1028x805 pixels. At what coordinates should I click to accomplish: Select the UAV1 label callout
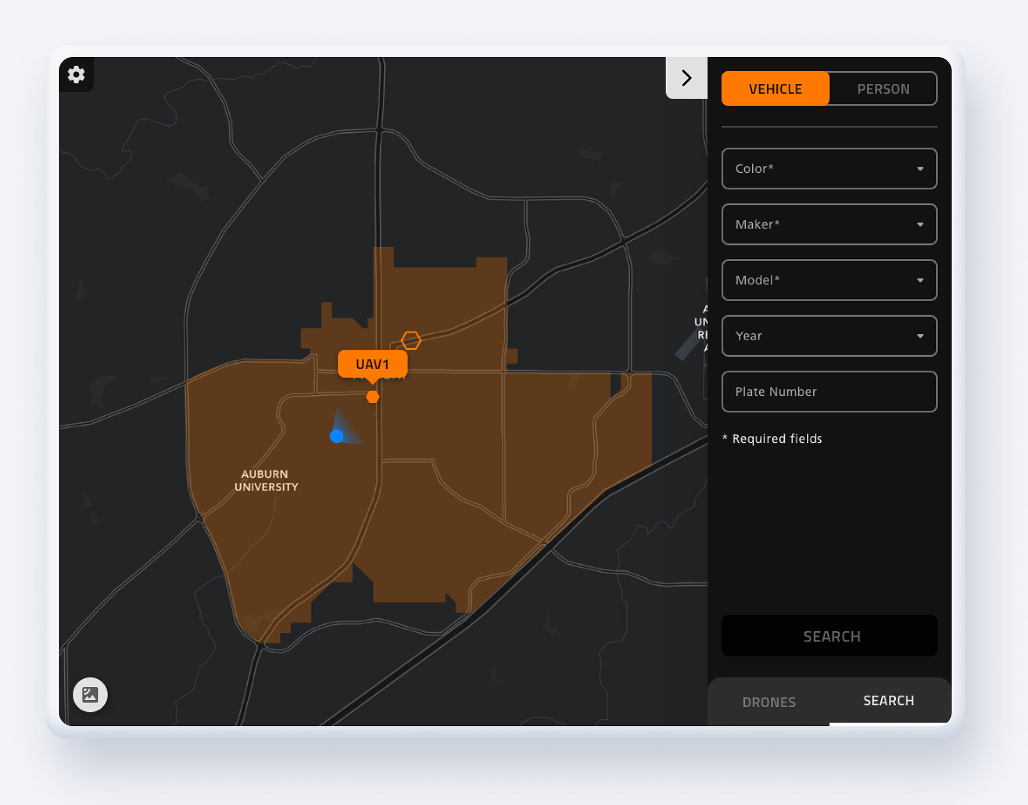click(372, 364)
